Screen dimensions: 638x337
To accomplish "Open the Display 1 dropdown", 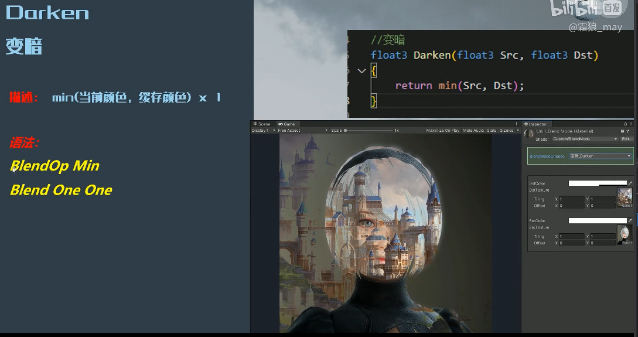I will [263, 131].
